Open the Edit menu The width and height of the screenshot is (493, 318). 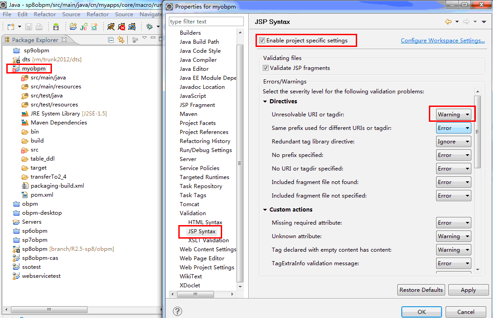22,14
